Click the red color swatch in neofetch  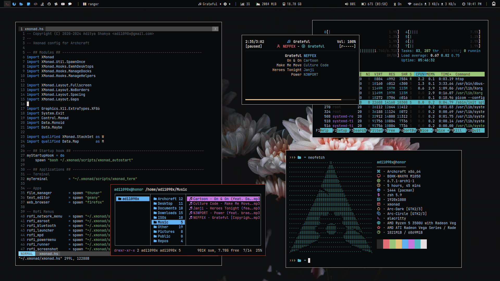coord(386,244)
